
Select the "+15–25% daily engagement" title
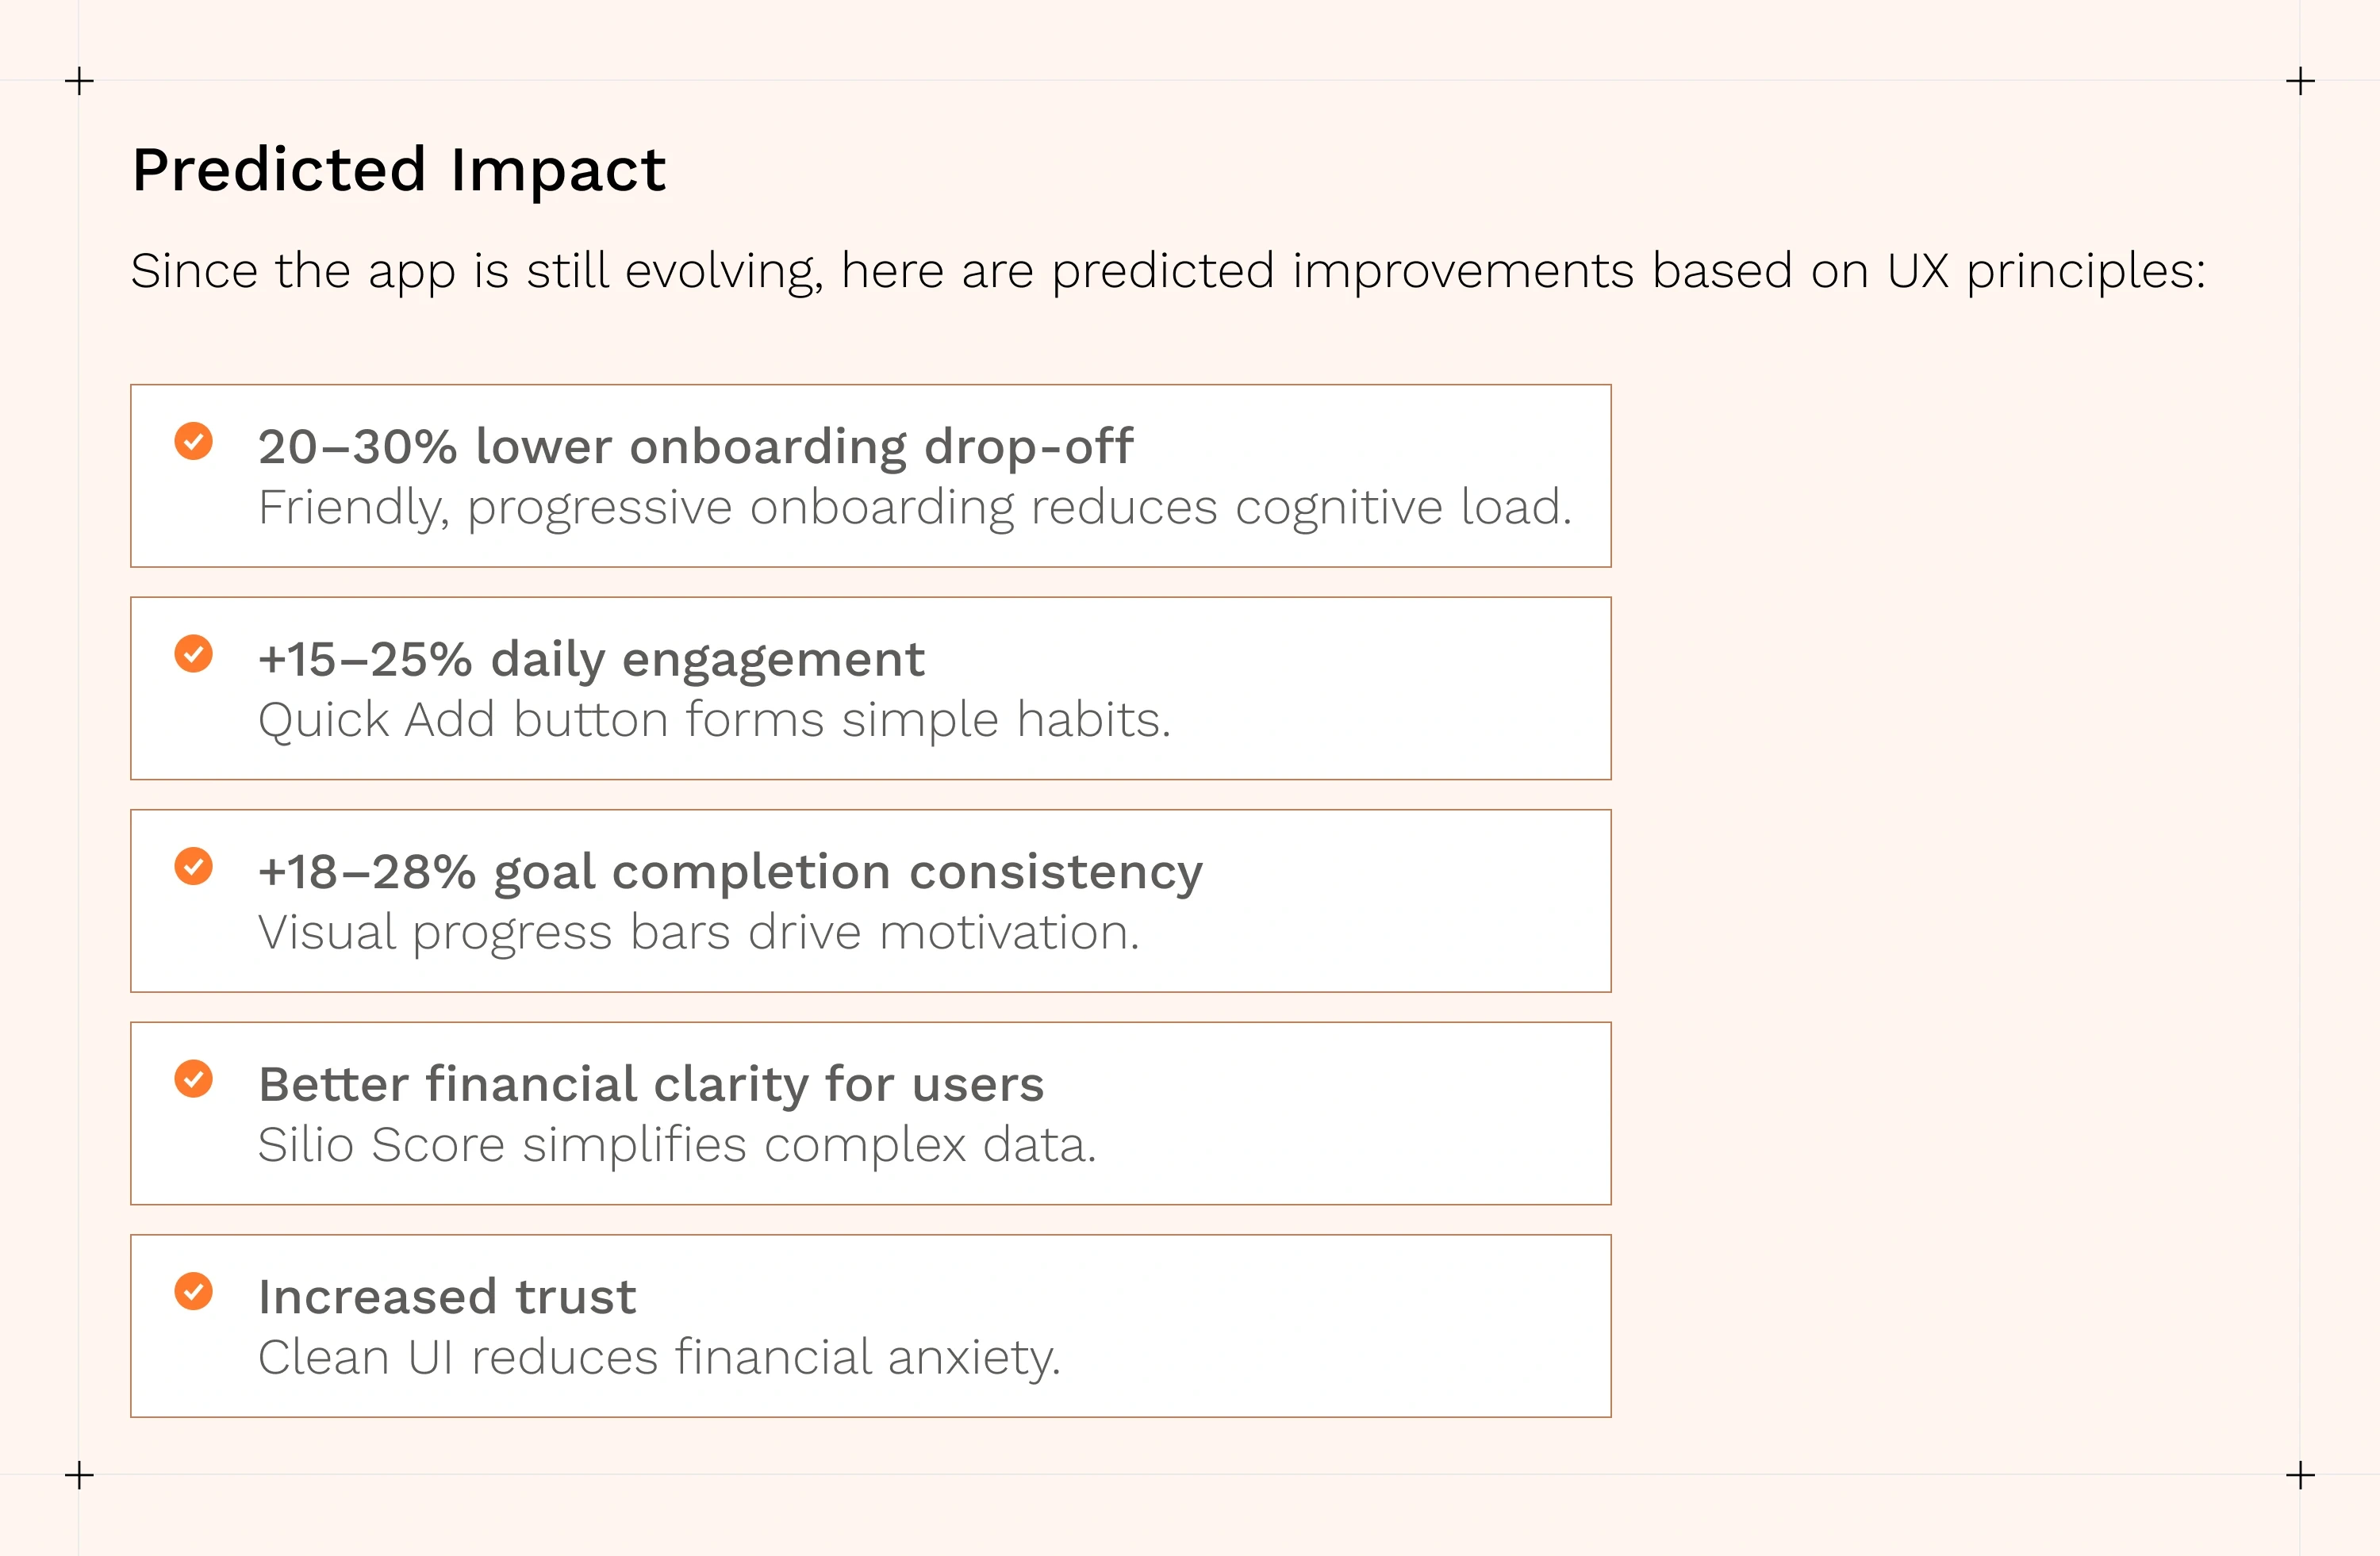click(591, 660)
